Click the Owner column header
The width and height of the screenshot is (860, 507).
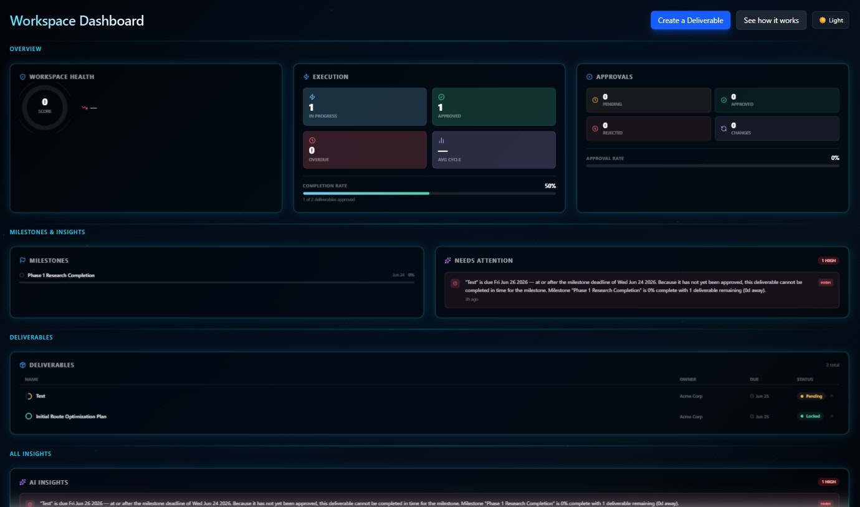coord(687,379)
